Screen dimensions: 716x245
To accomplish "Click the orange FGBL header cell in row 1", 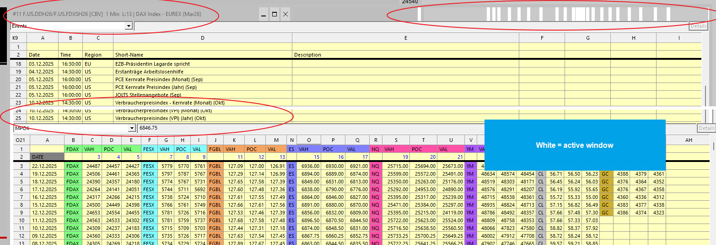I will [x=215, y=149].
